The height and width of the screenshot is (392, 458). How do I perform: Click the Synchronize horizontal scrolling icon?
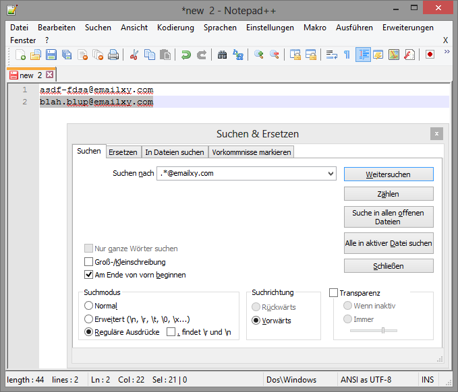point(310,55)
